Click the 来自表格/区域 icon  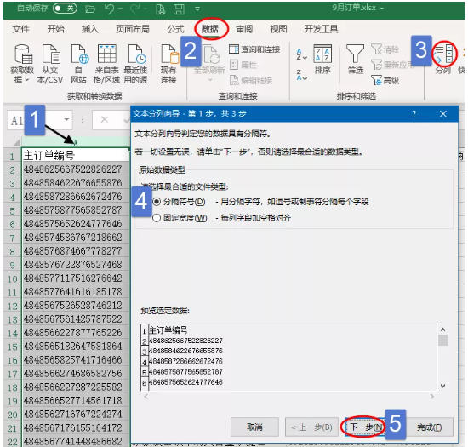[107, 54]
